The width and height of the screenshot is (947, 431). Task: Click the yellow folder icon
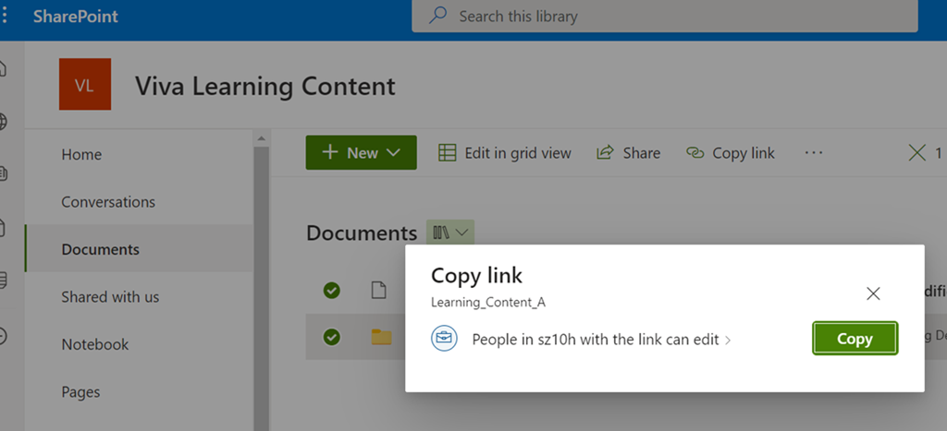[381, 336]
